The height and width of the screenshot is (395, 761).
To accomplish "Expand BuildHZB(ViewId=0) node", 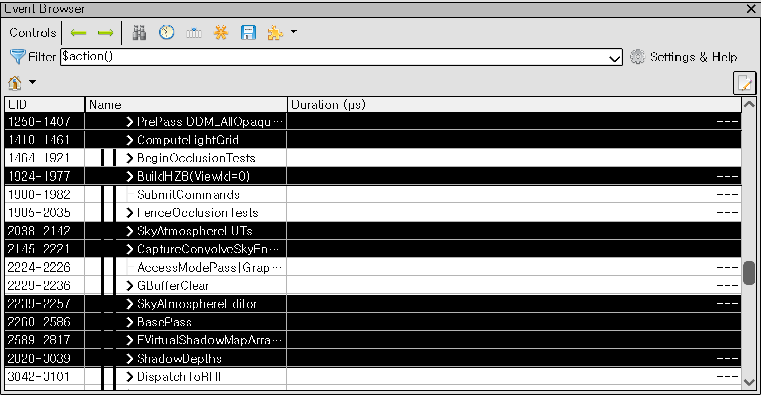I will pos(130,177).
